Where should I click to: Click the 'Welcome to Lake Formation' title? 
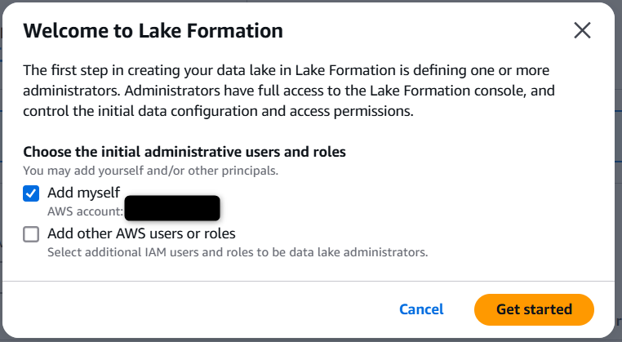(x=153, y=31)
